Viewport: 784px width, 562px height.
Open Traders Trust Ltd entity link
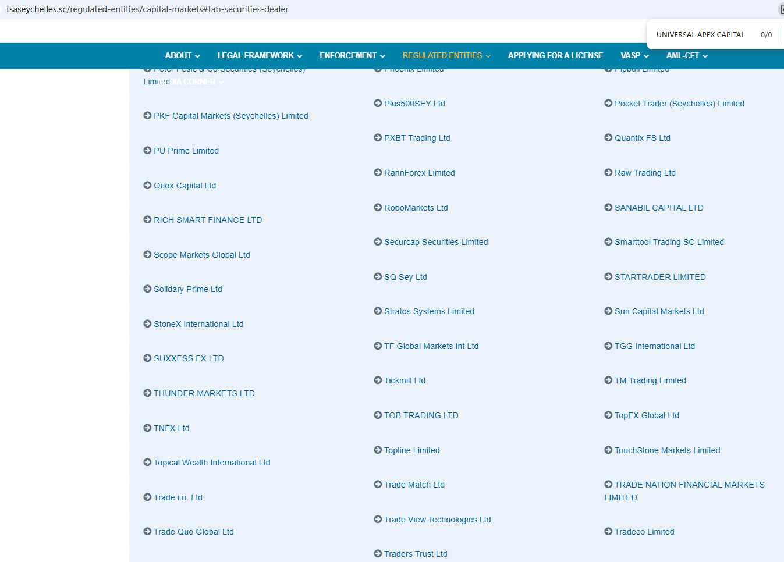tap(416, 554)
